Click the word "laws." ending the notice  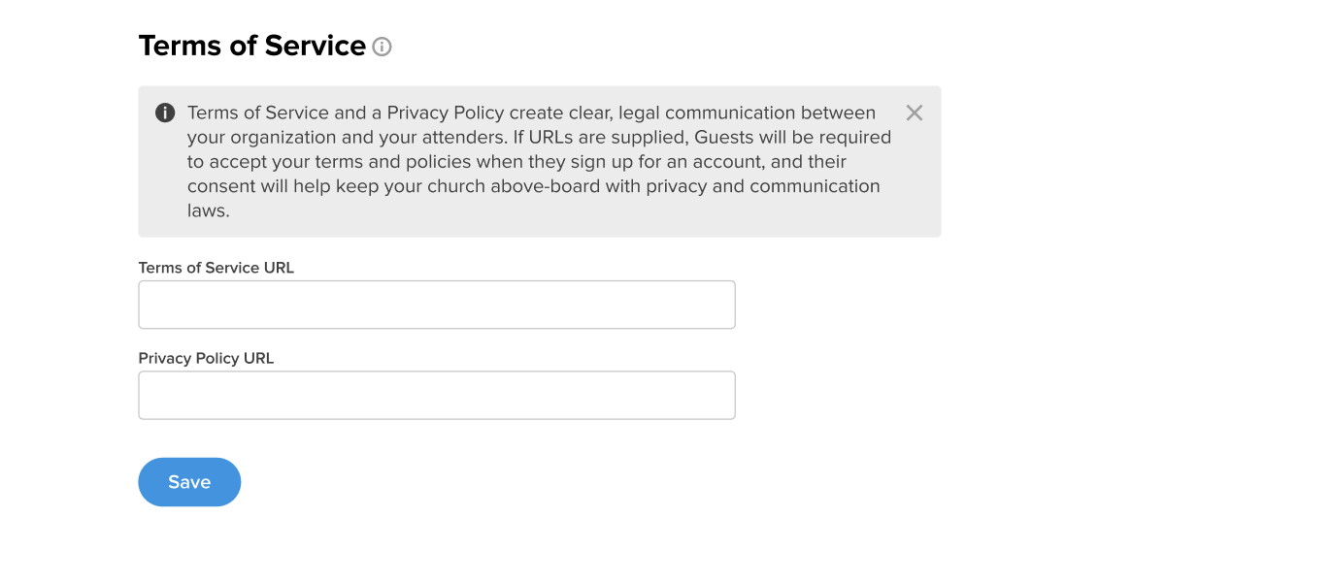209,210
